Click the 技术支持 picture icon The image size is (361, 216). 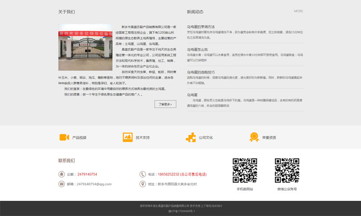tap(127, 137)
